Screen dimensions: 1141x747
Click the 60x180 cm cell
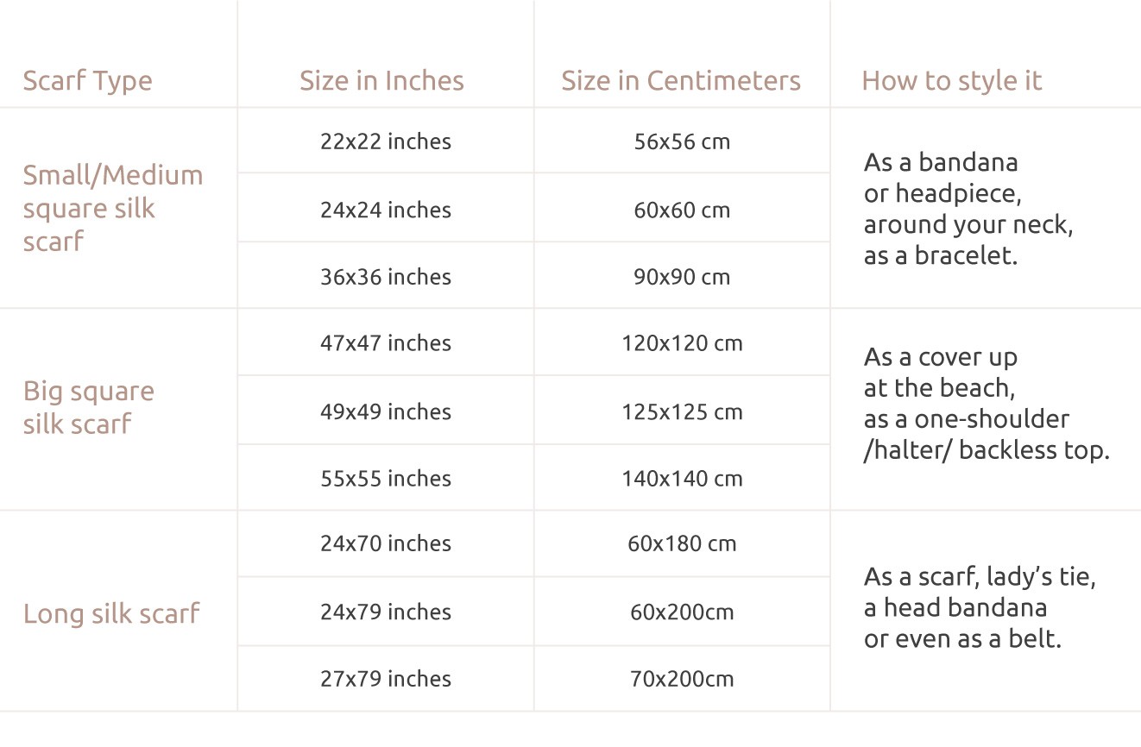pos(682,544)
